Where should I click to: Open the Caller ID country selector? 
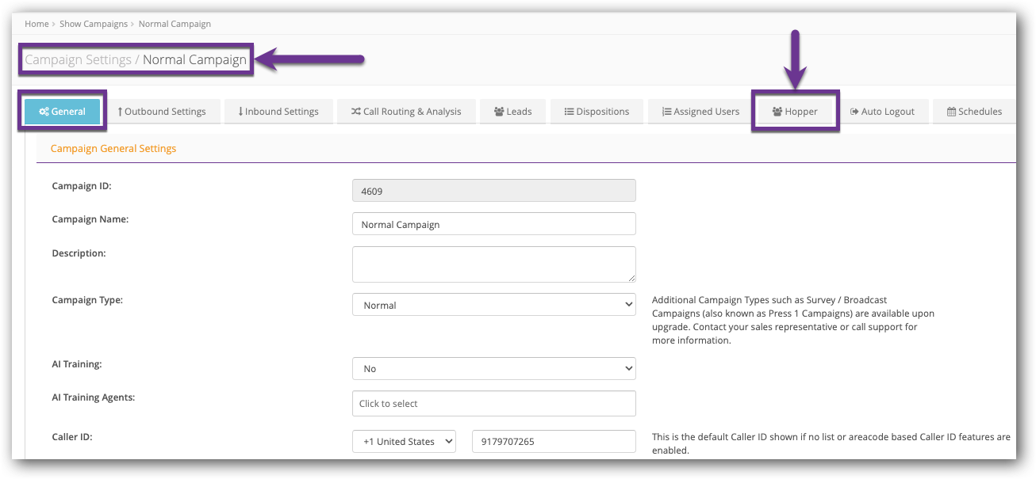[x=404, y=441]
